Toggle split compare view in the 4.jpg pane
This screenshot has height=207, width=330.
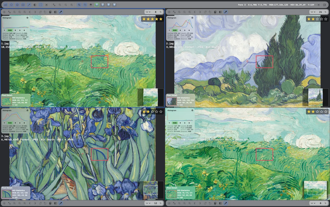pyautogui.click(x=220, y=203)
